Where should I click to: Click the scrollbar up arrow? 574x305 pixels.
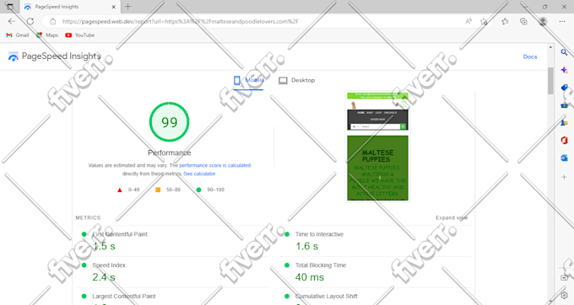pyautogui.click(x=550, y=47)
